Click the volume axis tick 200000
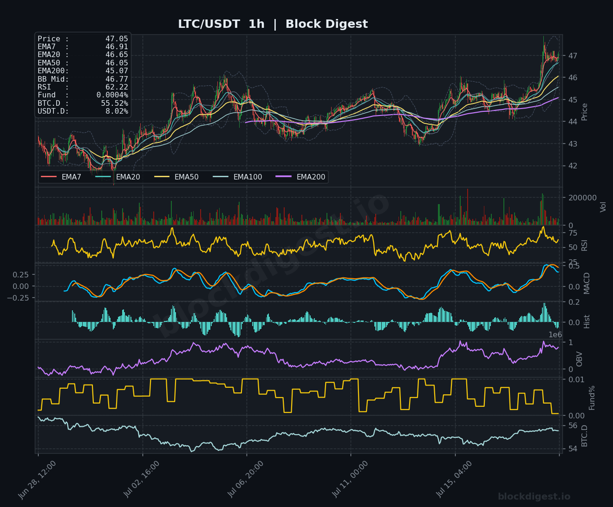 (582, 198)
